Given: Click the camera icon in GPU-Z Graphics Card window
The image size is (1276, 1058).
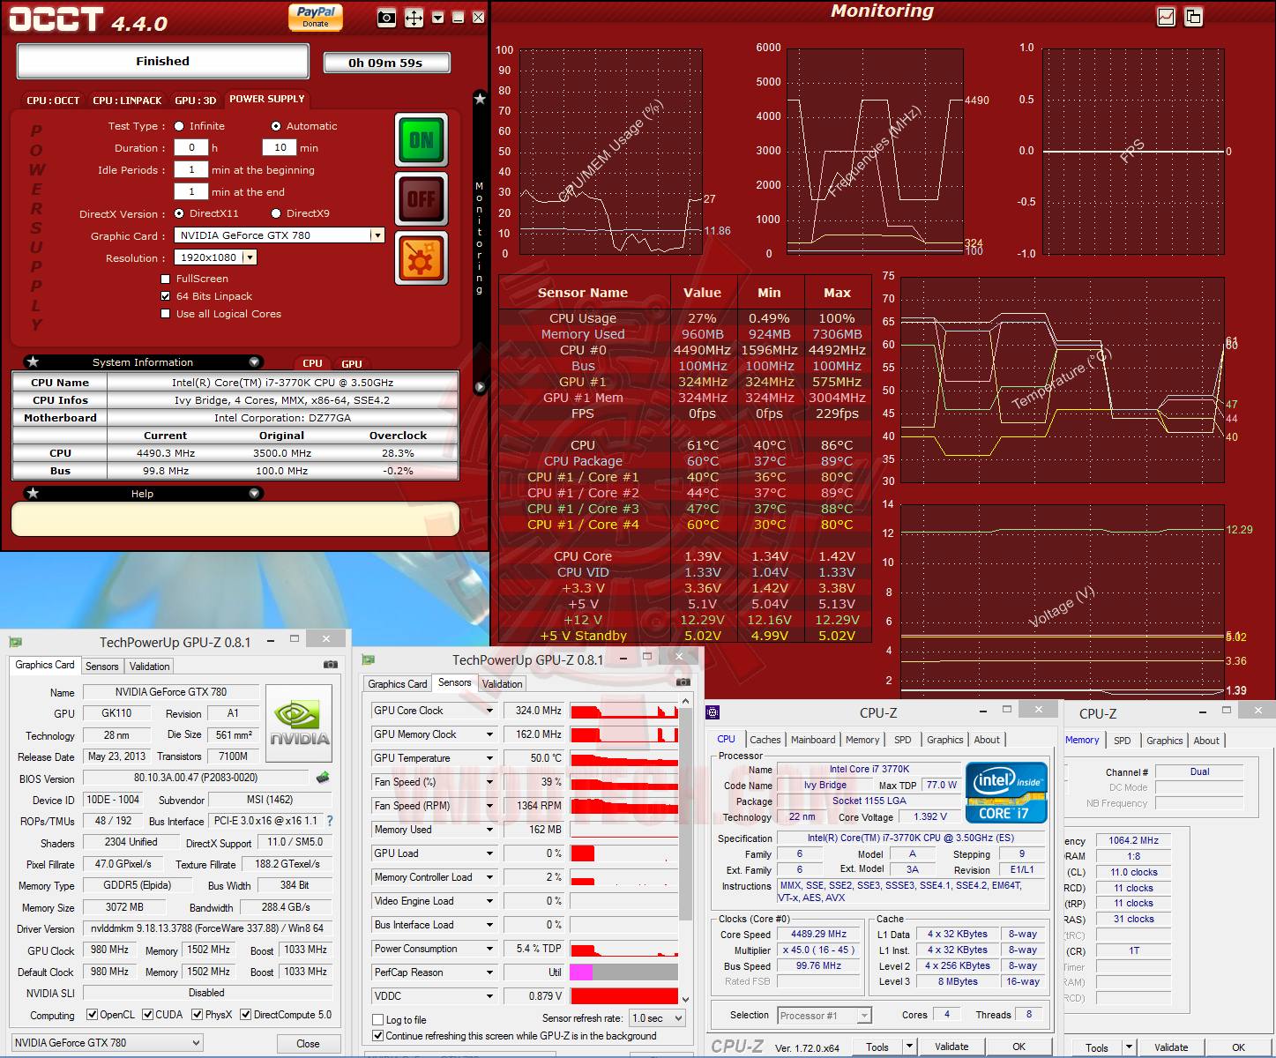Looking at the screenshot, I should click(330, 664).
